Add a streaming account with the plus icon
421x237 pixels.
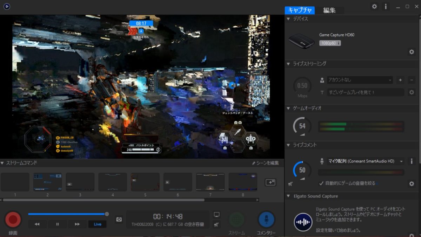click(400, 80)
